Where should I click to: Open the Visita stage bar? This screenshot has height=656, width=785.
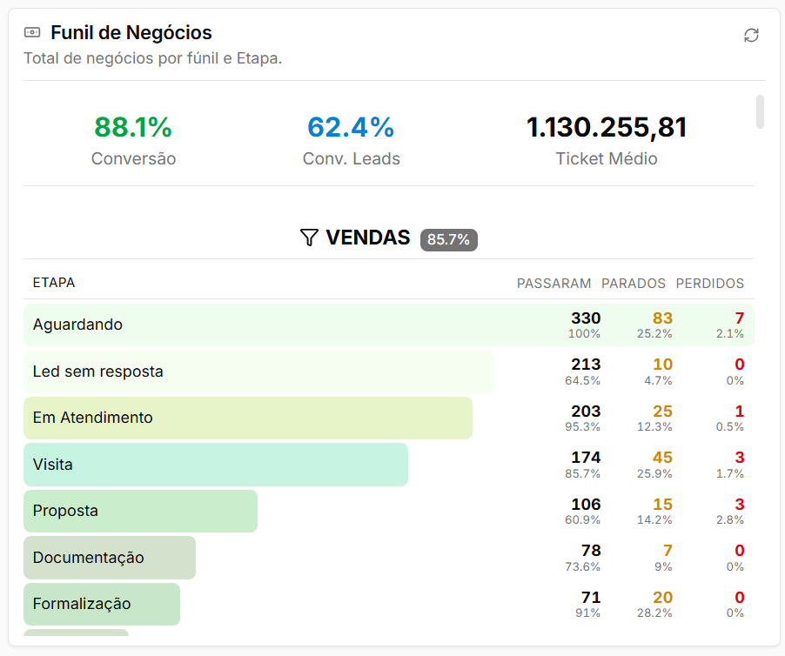(x=216, y=465)
